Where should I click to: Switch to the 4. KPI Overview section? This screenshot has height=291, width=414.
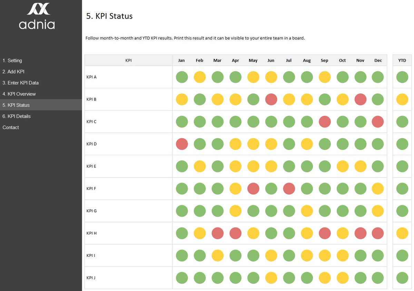19,94
